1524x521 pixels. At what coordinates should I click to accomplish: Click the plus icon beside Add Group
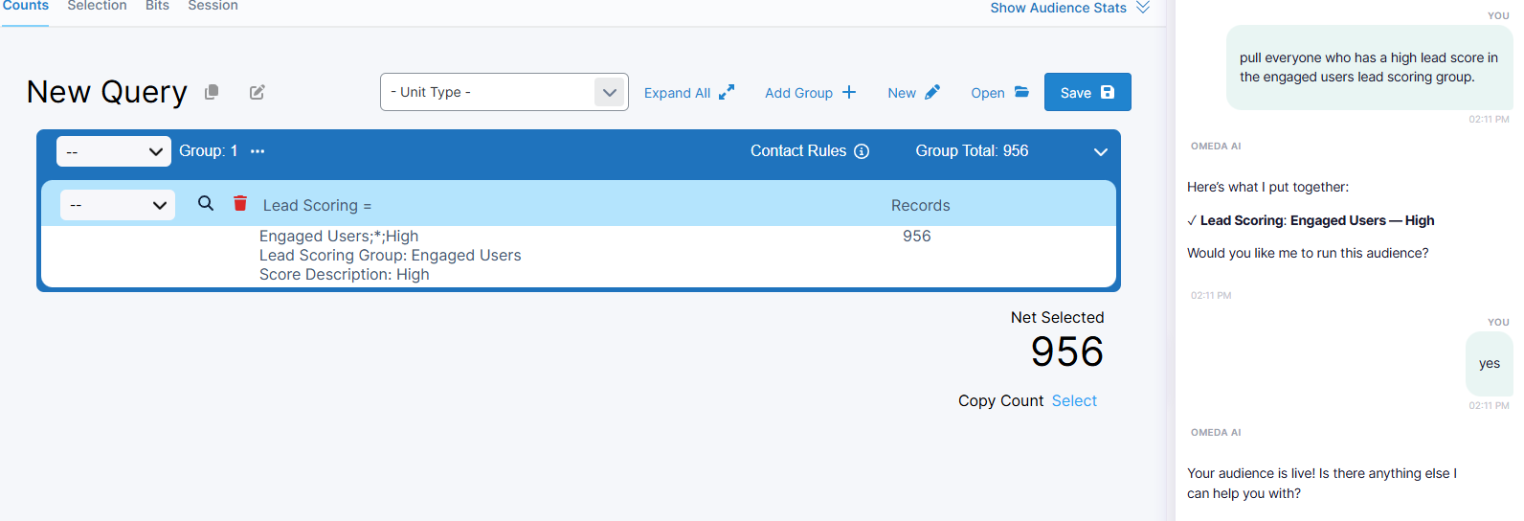point(849,92)
